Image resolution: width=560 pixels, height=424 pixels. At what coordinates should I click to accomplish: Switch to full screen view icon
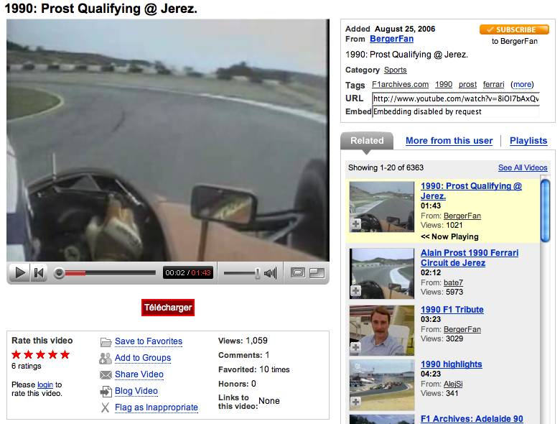coord(317,273)
